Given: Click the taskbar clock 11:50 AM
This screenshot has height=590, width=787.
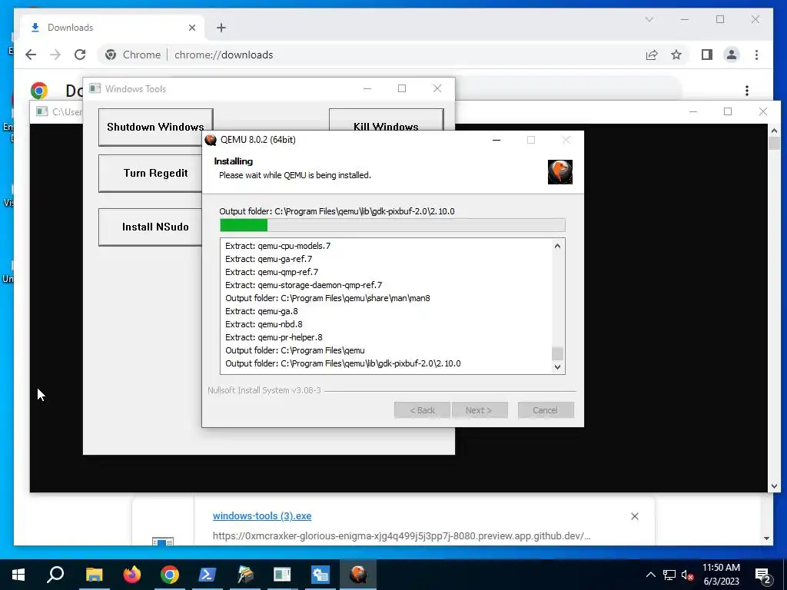Looking at the screenshot, I should 721,568.
